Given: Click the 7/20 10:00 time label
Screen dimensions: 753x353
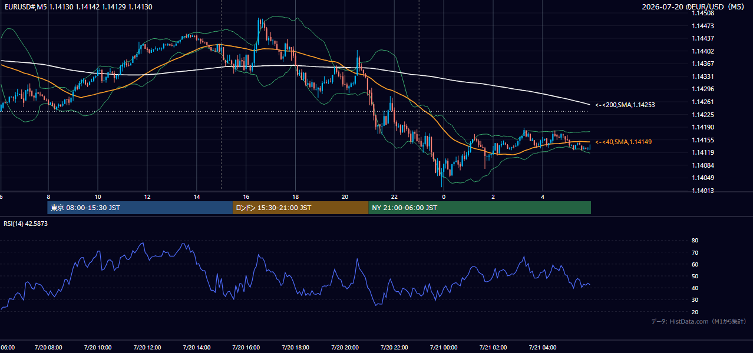Looking at the screenshot, I should click(98, 348).
